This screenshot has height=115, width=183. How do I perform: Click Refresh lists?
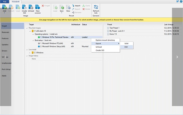click(96, 9)
